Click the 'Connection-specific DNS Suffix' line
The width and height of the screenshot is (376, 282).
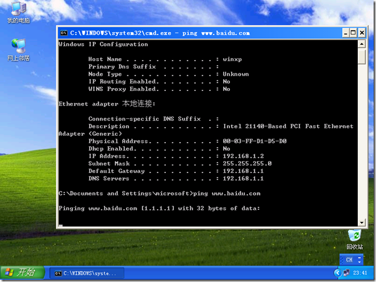(154, 119)
